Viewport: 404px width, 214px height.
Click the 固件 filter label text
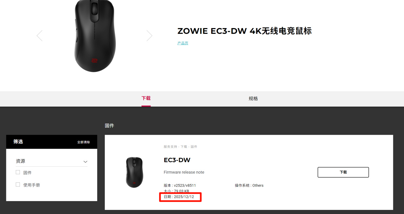click(27, 173)
